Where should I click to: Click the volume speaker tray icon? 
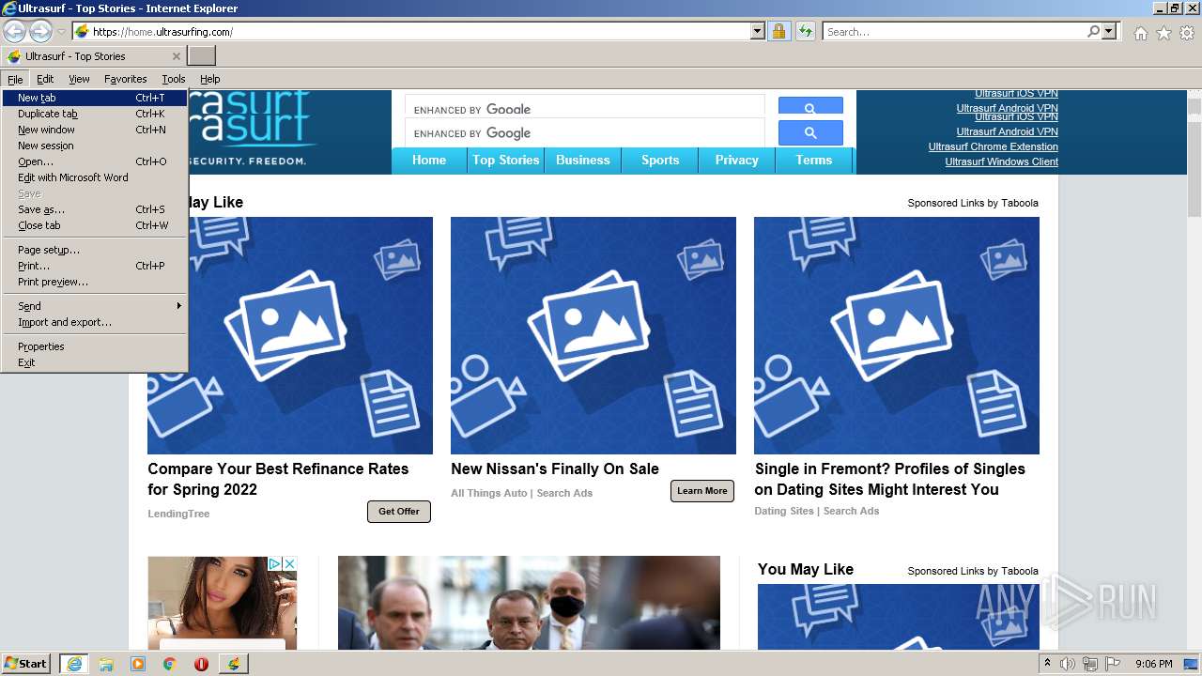pos(1068,664)
